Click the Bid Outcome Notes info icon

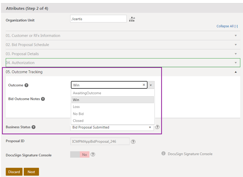43,99
